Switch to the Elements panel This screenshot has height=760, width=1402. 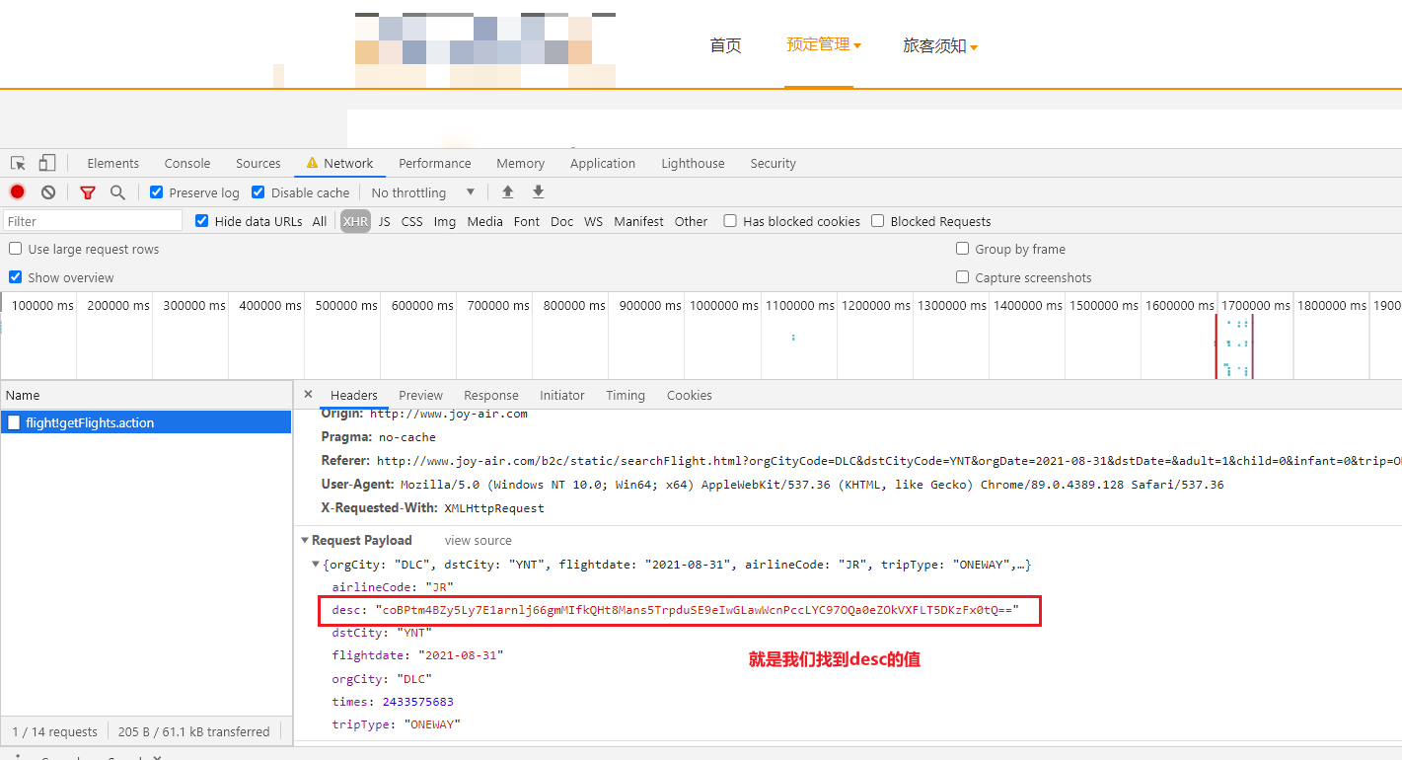point(113,163)
